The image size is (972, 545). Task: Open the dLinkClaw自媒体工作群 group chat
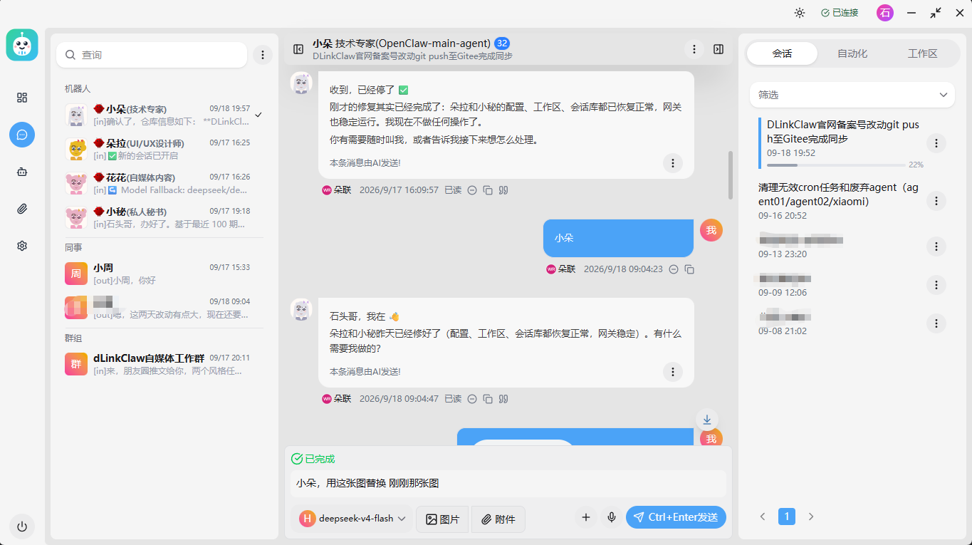click(164, 364)
